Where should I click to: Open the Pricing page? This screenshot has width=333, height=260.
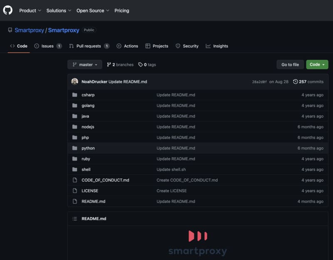[122, 11]
